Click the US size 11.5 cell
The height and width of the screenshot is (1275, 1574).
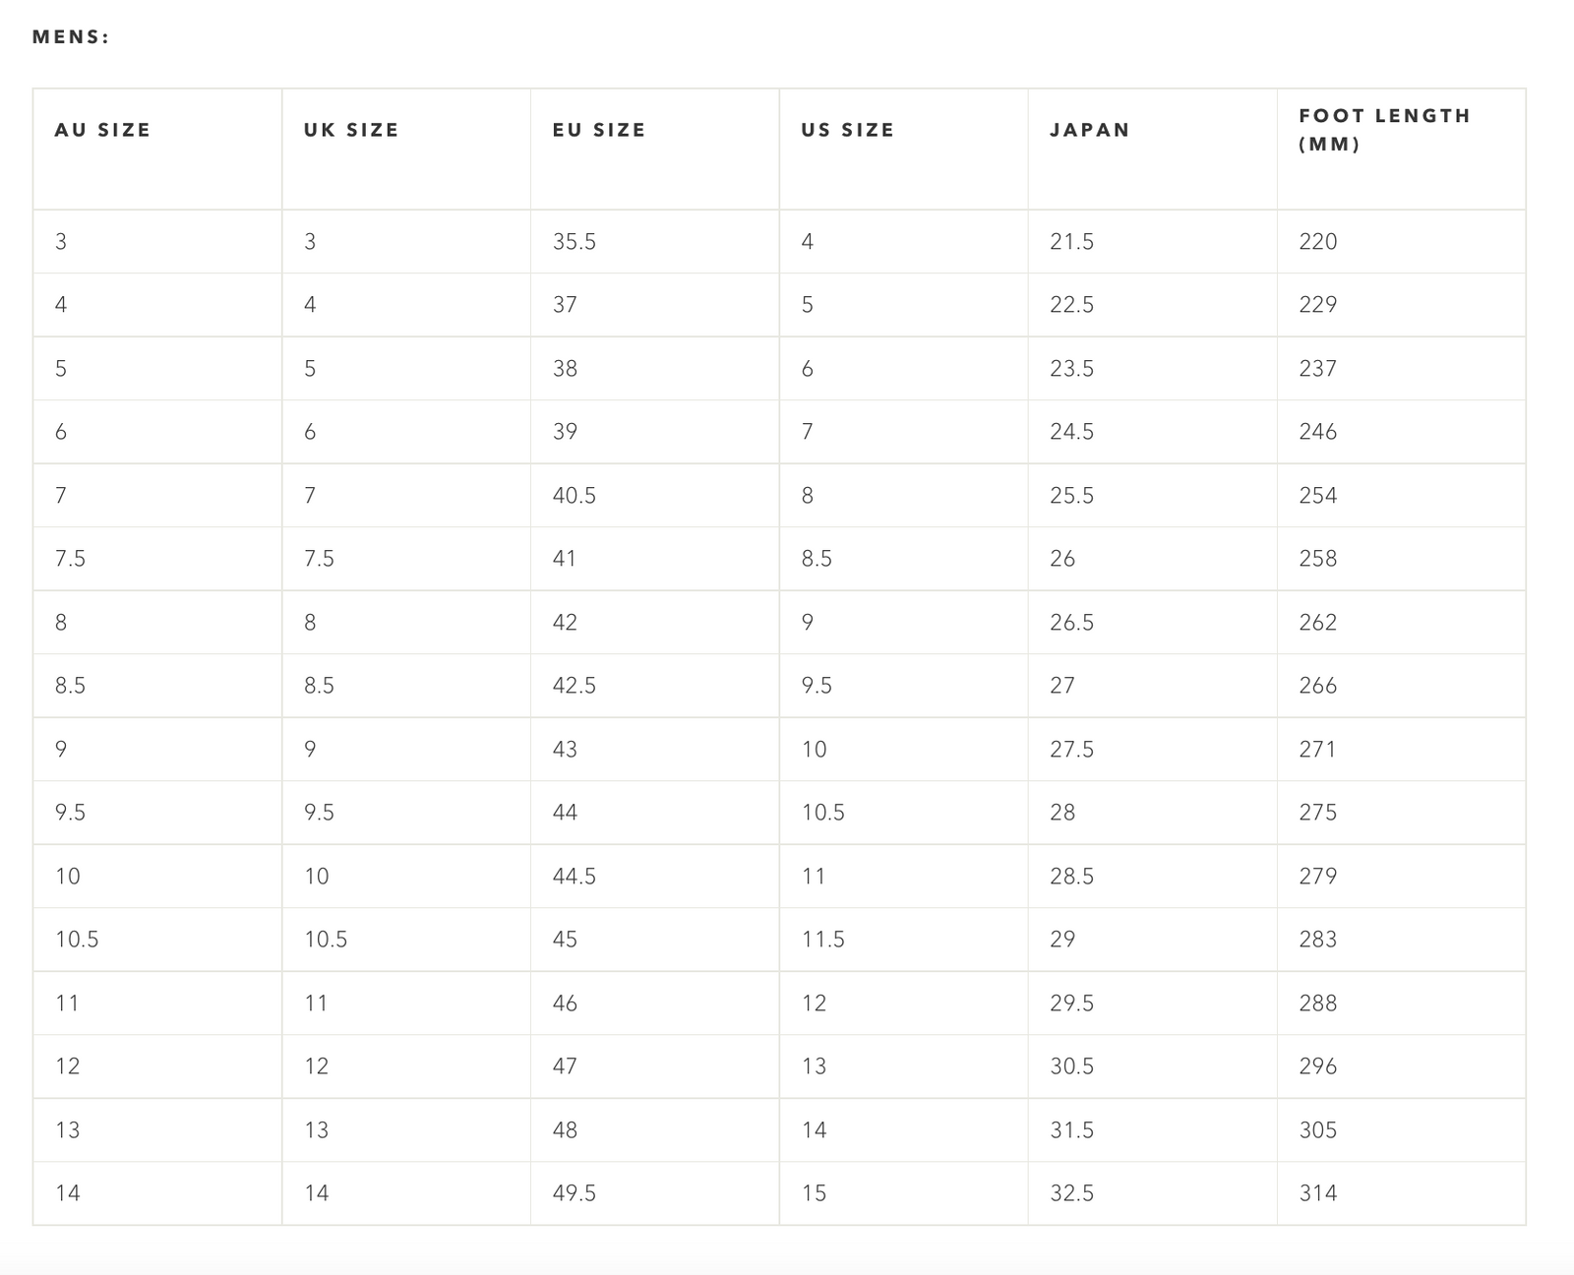pyautogui.click(x=823, y=940)
